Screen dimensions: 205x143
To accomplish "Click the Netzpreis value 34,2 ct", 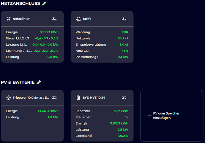I will 123,38.
